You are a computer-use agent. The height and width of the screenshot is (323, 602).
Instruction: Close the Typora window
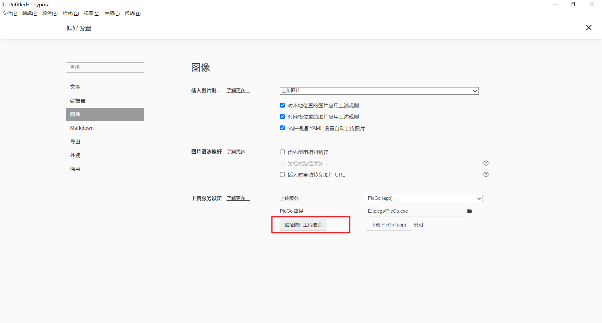592,4
